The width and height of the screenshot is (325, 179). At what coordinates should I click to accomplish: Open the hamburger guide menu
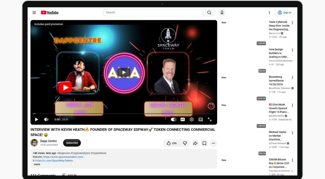pos(34,12)
